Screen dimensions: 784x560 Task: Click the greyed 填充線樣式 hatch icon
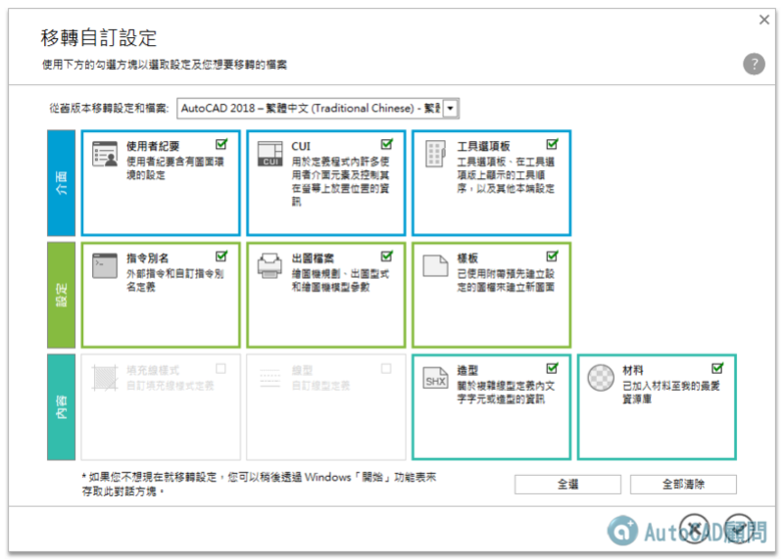click(x=105, y=378)
